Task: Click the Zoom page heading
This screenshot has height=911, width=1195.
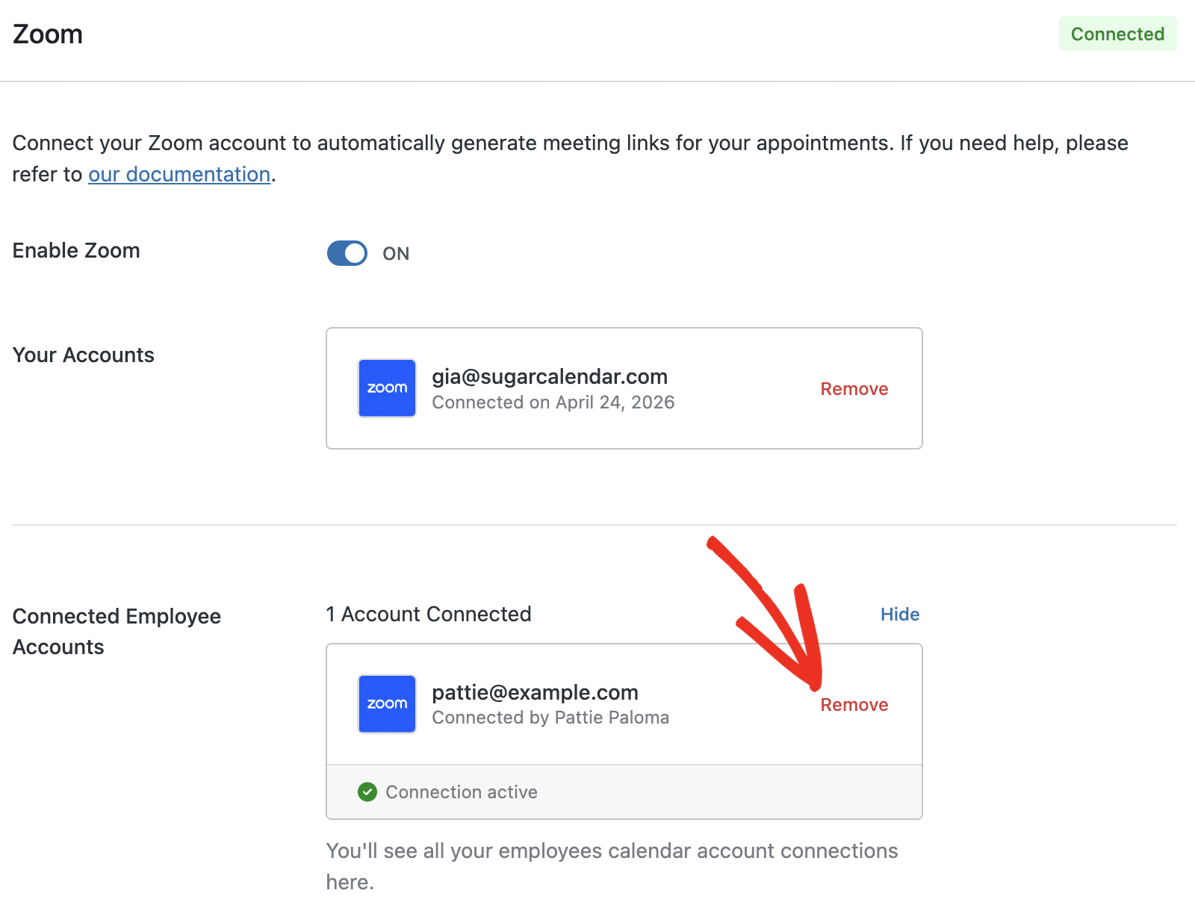Action: tap(48, 34)
